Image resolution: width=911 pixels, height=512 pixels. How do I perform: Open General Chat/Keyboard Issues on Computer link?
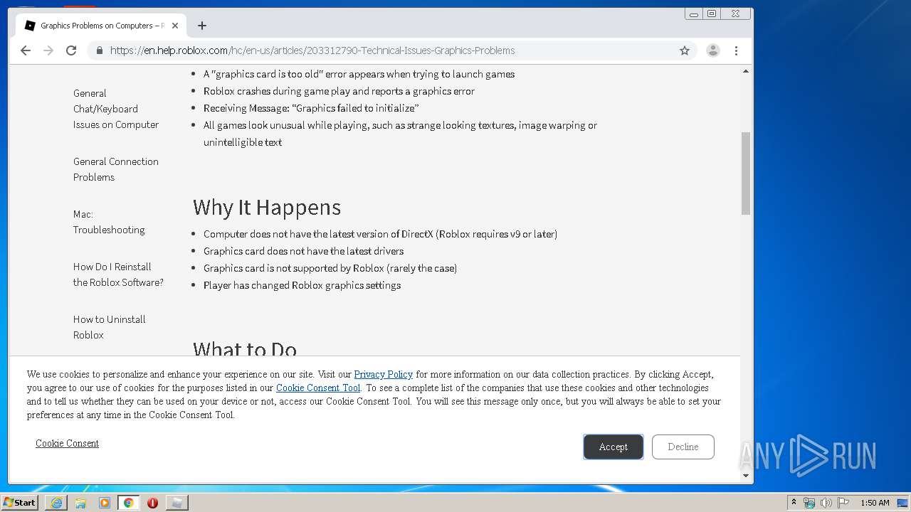pyautogui.click(x=116, y=109)
